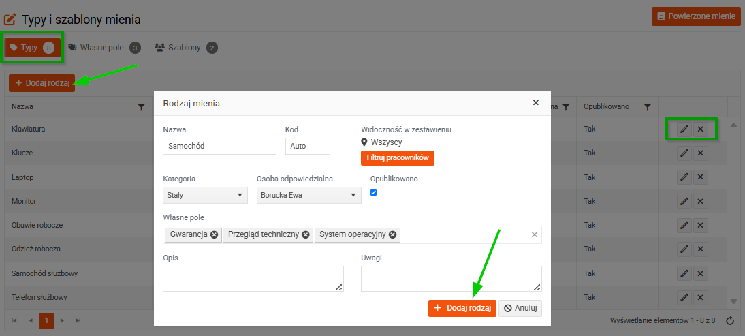Open Osoba odpowiedzialna dropdown Borucka Ewa
This screenshot has width=745, height=336.
pos(309,195)
